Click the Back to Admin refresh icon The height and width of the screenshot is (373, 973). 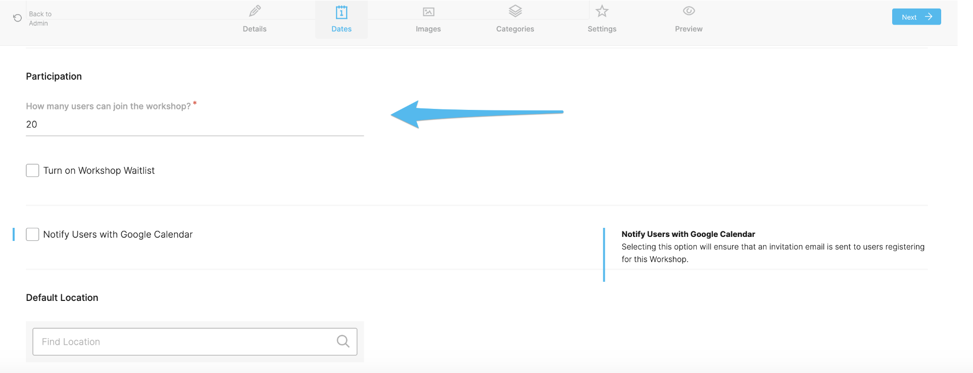point(17,18)
